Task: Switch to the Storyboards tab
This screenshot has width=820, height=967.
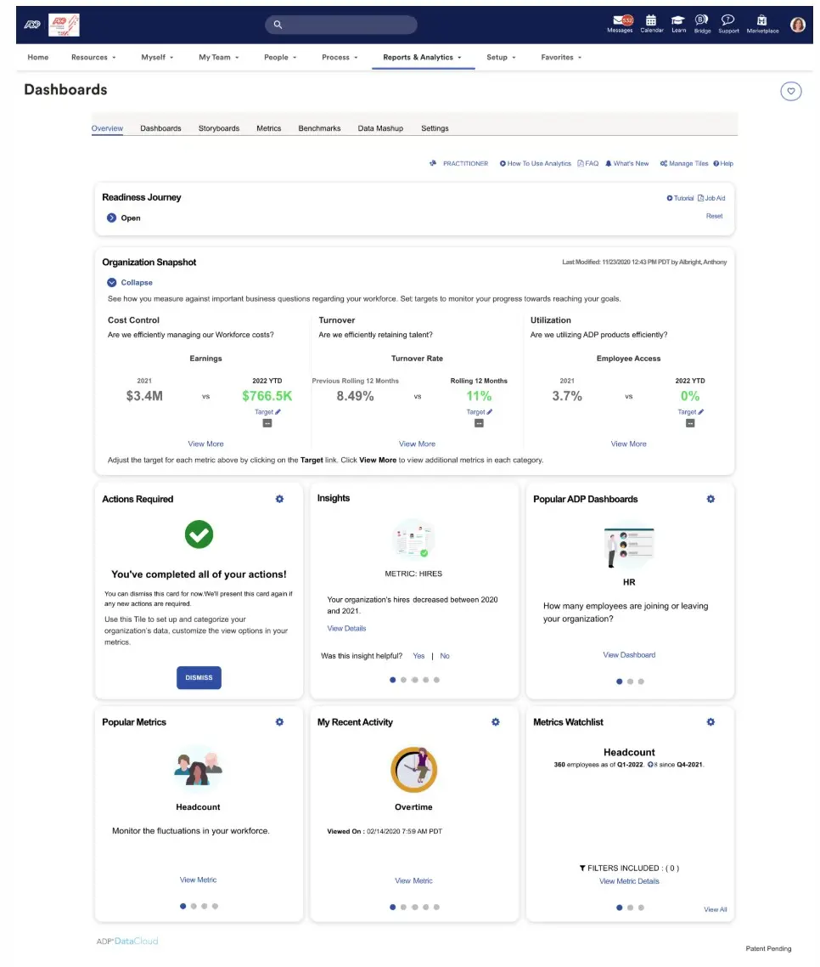Action: pyautogui.click(x=219, y=128)
